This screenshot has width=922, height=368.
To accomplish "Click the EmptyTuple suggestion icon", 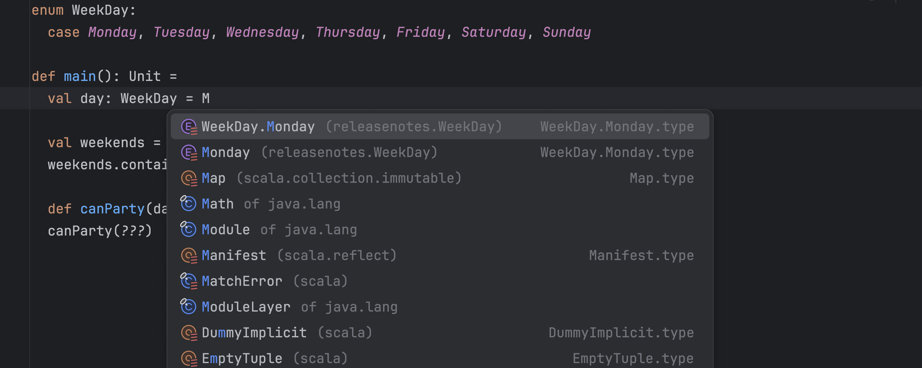I will [x=189, y=358].
